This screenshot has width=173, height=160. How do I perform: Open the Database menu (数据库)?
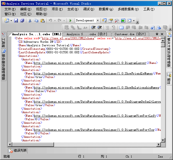[106, 9]
